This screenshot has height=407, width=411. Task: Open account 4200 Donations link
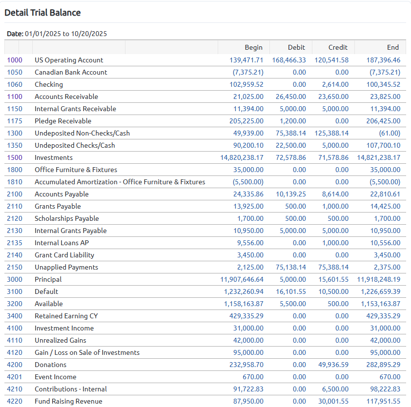coord(14,365)
